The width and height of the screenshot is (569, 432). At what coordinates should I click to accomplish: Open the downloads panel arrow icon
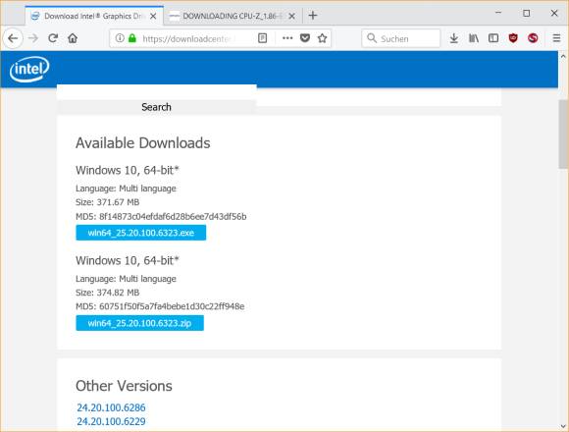click(453, 38)
